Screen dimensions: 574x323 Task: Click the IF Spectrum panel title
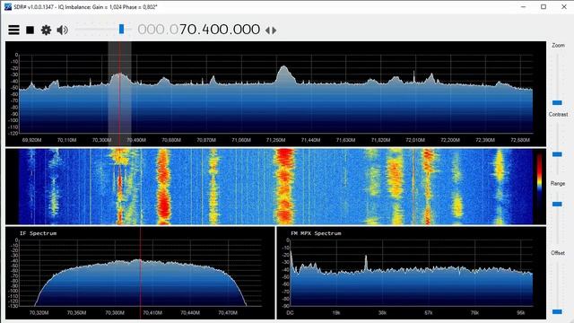click(38, 233)
